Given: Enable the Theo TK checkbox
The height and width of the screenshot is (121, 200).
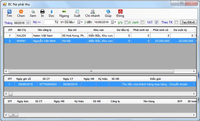Looking at the screenshot, I should 176,22.
